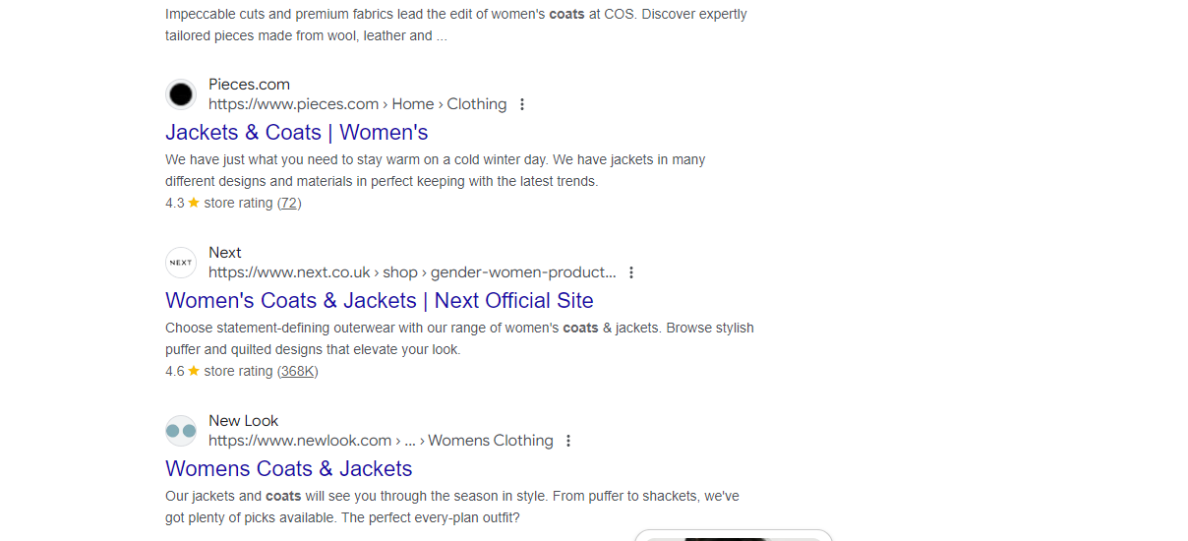Click the star icon next to the 4.3 rating
The image size is (1188, 541).
[194, 203]
